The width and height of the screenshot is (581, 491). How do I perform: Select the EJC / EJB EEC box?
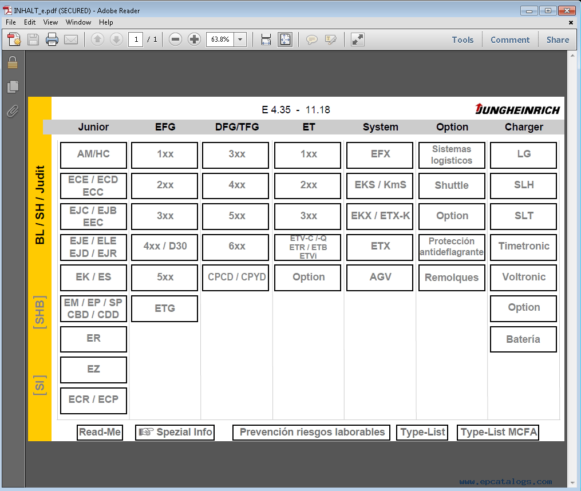click(93, 216)
